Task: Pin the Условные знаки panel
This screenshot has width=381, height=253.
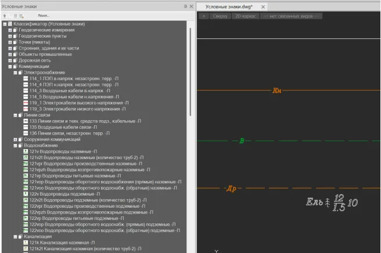Action: click(185, 6)
